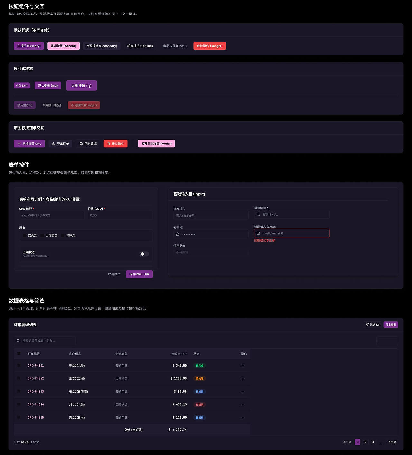Click the funnel icon on 筛选 (3)
The image size is (412, 455).
367,325
